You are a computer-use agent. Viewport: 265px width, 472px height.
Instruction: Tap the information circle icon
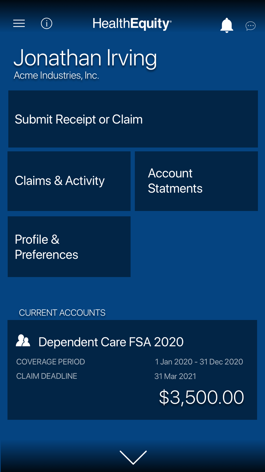46,23
